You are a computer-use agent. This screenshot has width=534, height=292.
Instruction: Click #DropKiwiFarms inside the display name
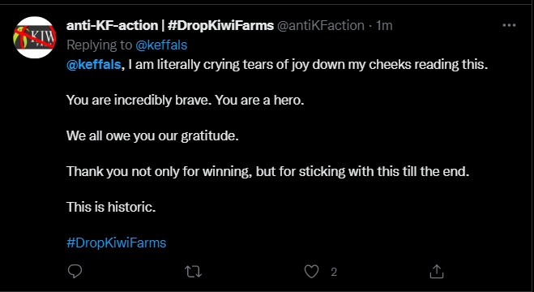tap(220, 25)
